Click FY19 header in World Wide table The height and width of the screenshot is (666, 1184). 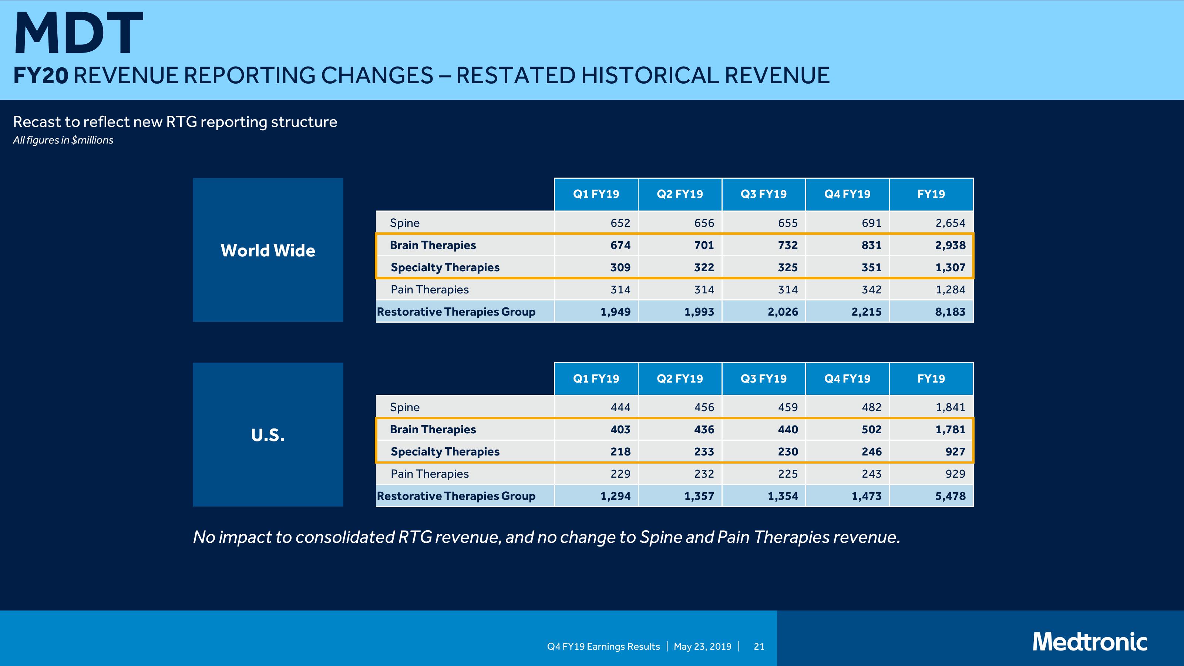tap(931, 194)
